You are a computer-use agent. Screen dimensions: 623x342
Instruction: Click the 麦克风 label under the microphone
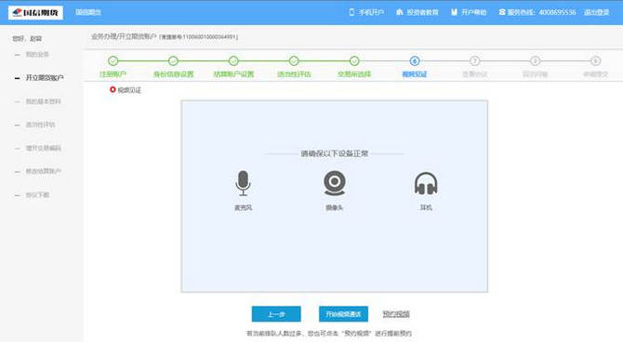(244, 208)
